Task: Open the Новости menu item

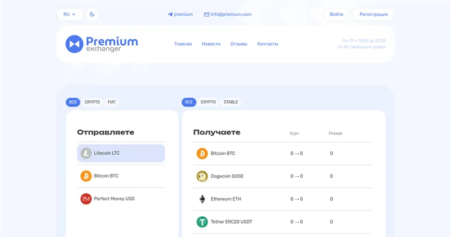Action: (211, 44)
